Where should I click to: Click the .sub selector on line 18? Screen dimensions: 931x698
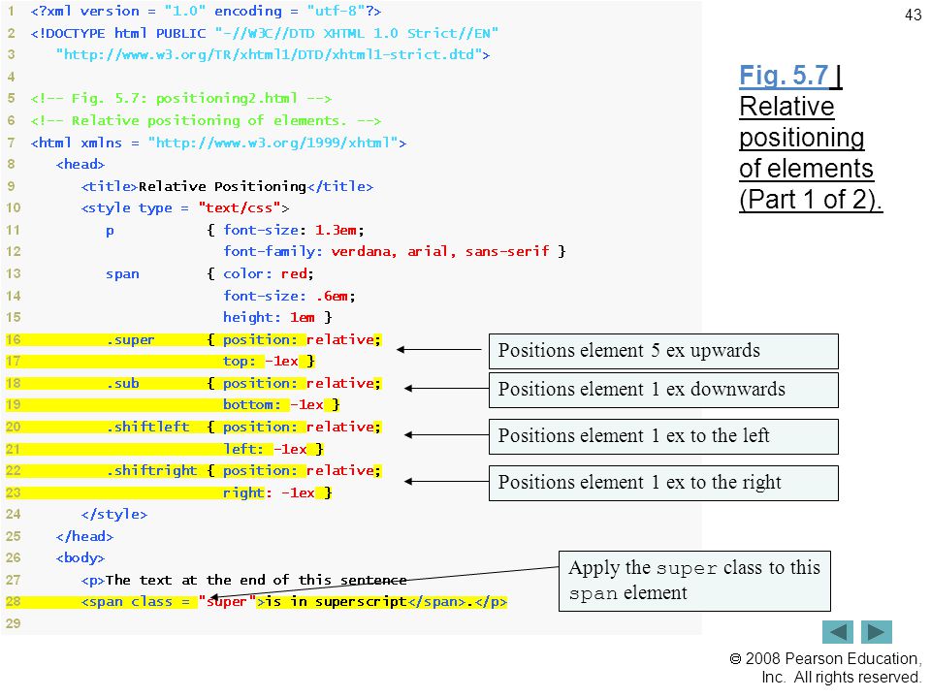pos(122,384)
